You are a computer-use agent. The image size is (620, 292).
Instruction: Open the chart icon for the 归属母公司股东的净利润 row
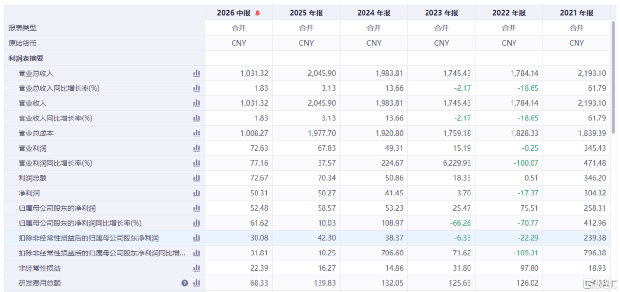click(x=197, y=208)
